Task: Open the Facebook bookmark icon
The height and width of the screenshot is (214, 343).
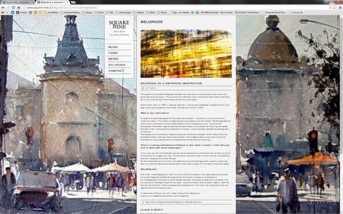Action: pyautogui.click(x=31, y=13)
